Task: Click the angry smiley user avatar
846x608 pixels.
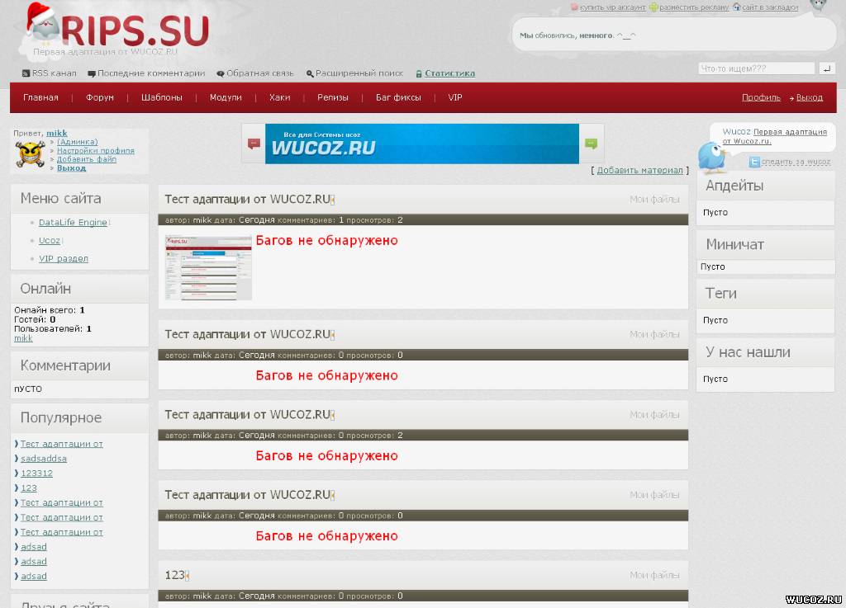Action: pos(31,154)
